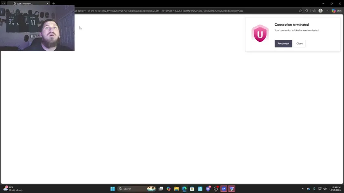The image size is (344, 193).
Task: Click the taskbar Search box
Action: pos(137,189)
